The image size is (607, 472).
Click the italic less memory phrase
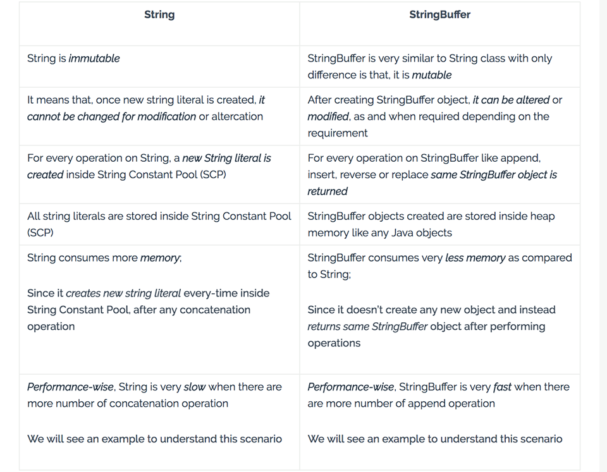pos(475,258)
